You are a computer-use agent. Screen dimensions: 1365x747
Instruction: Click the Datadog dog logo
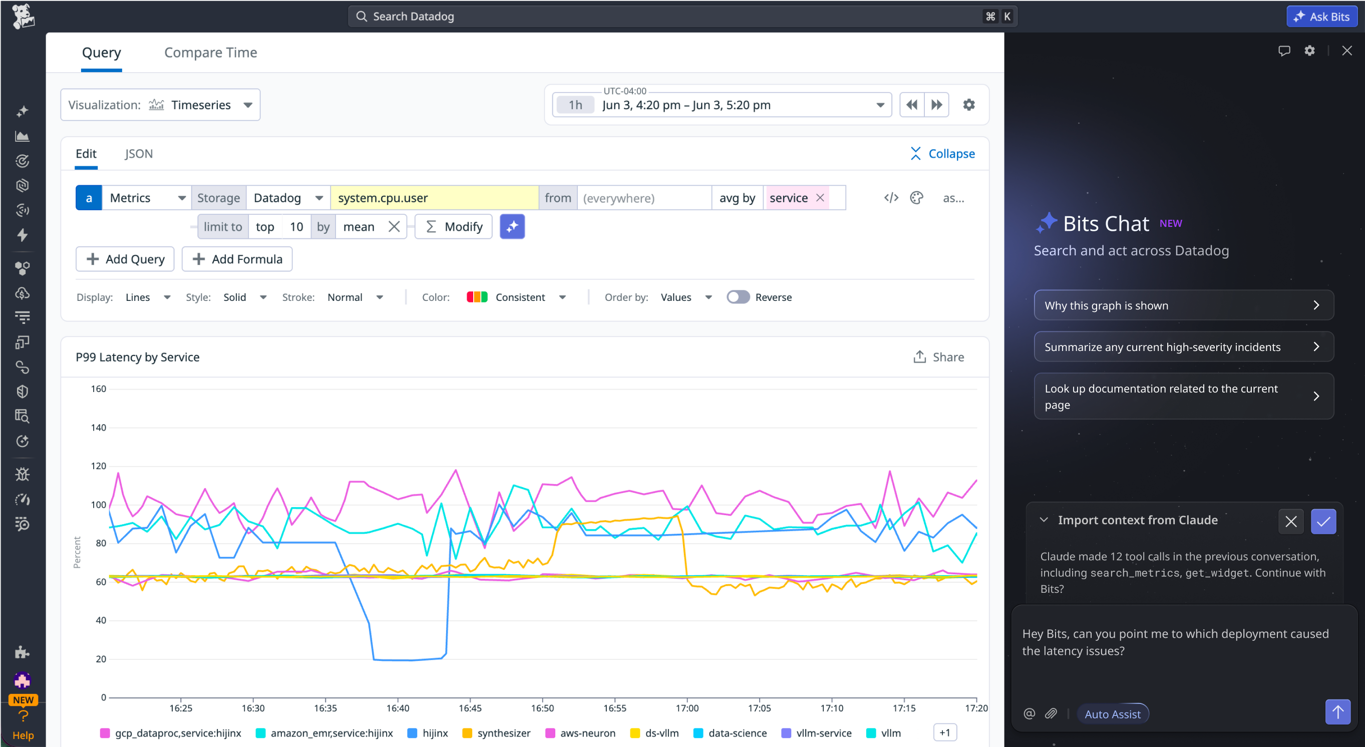tap(23, 16)
